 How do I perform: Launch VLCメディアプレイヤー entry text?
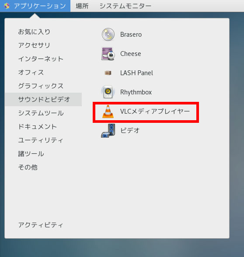(155, 111)
